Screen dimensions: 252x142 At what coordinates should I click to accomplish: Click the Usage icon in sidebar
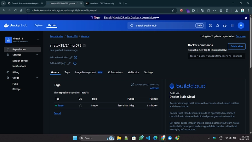(8, 78)
